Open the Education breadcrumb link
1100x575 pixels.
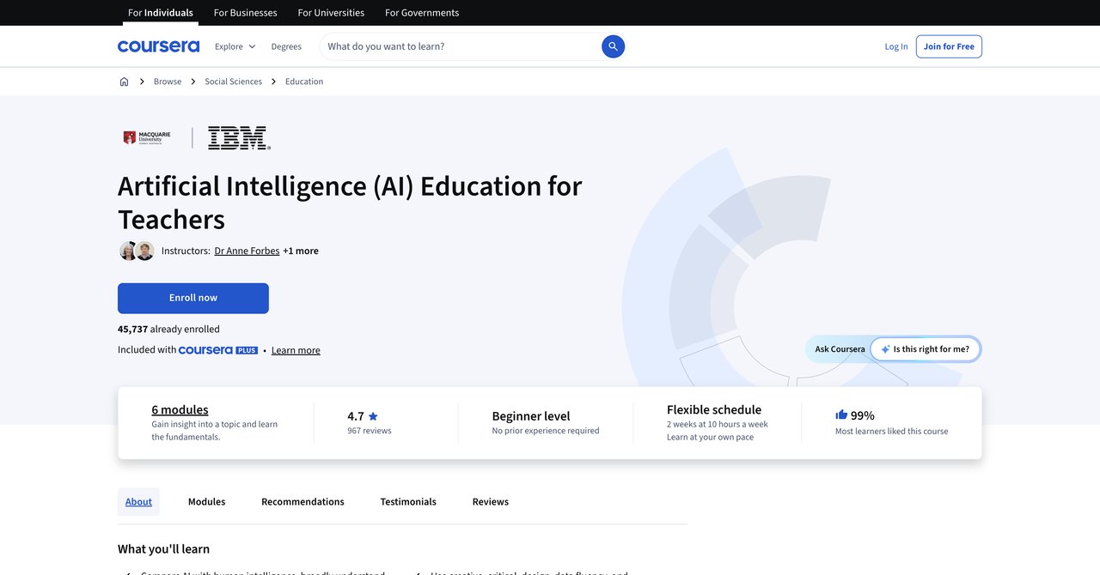click(304, 82)
